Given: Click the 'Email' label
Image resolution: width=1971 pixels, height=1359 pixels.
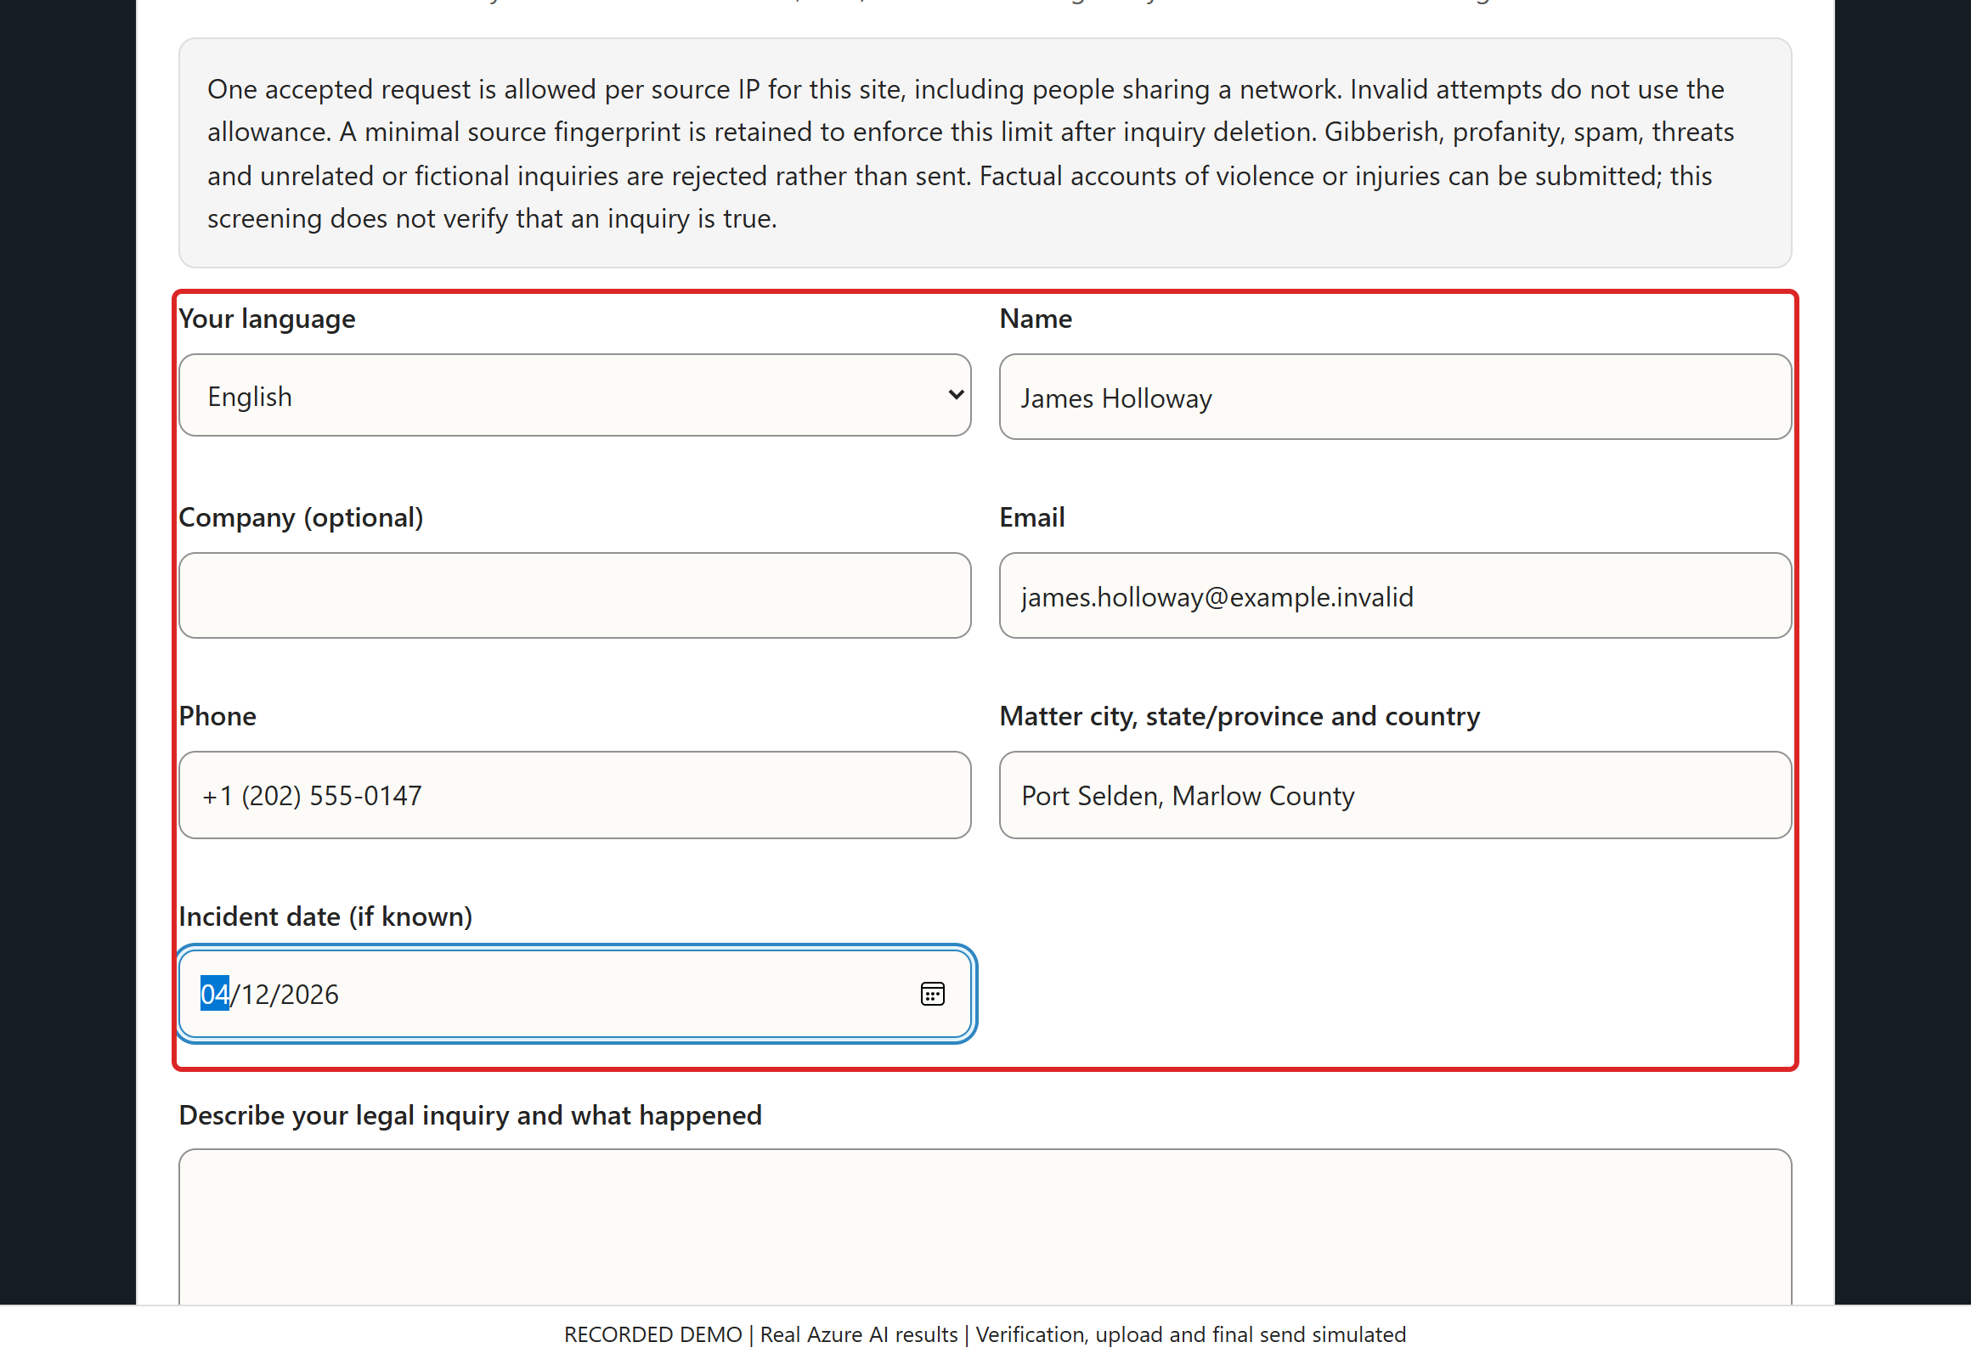Looking at the screenshot, I should [x=1031, y=517].
